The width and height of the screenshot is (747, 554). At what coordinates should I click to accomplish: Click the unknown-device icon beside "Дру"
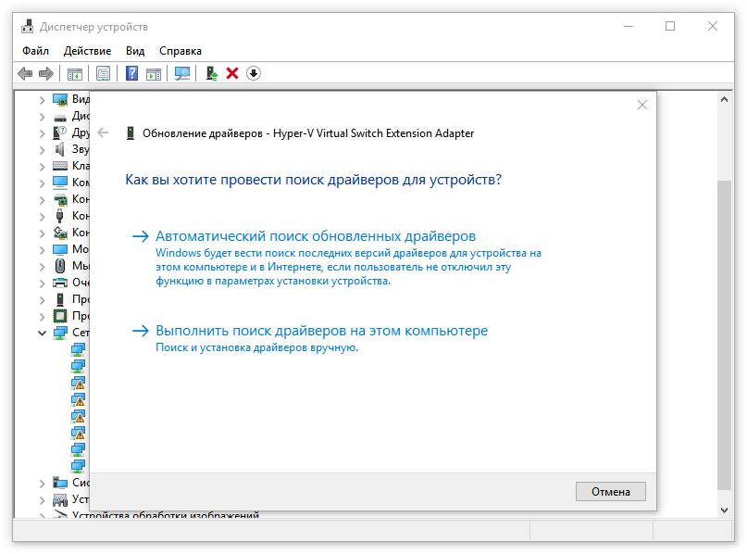pos(59,132)
